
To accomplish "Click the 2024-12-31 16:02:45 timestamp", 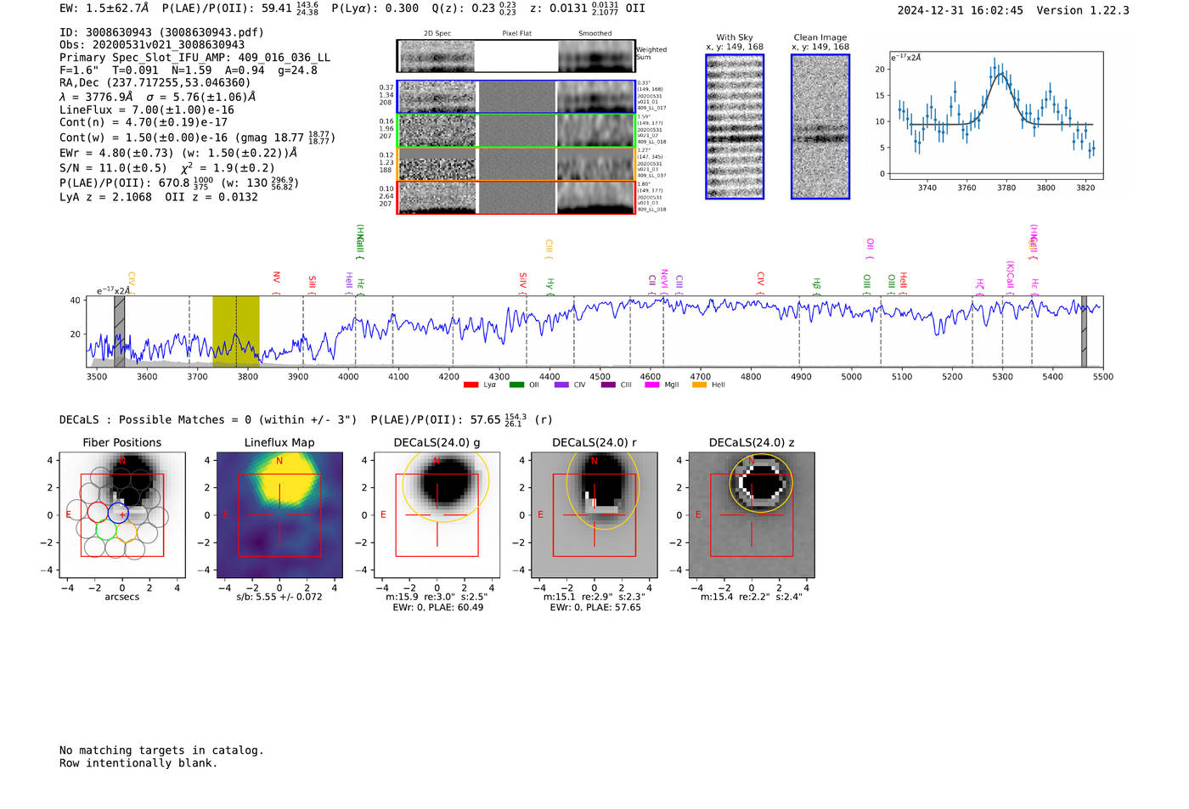I will click(x=961, y=10).
